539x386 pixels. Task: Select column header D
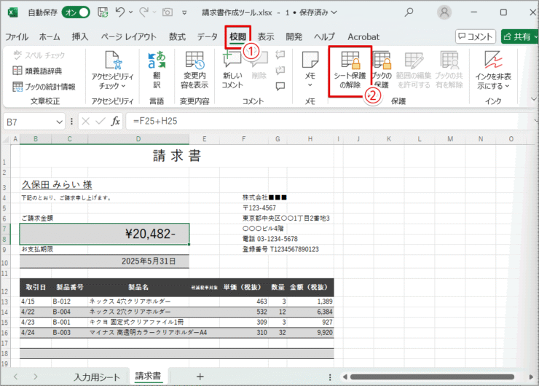138,139
